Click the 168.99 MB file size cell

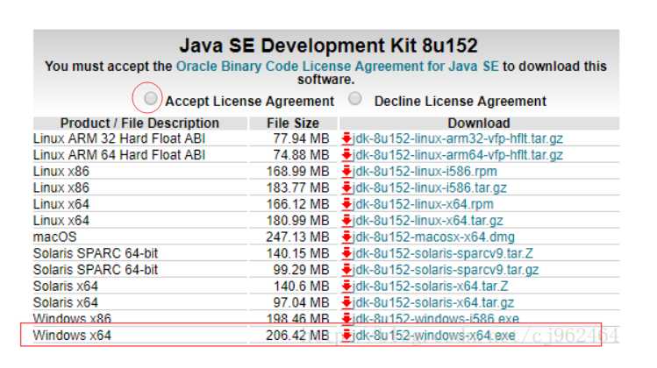click(x=298, y=171)
